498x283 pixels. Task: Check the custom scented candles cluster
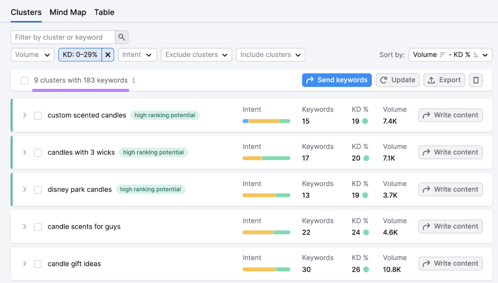(x=38, y=115)
